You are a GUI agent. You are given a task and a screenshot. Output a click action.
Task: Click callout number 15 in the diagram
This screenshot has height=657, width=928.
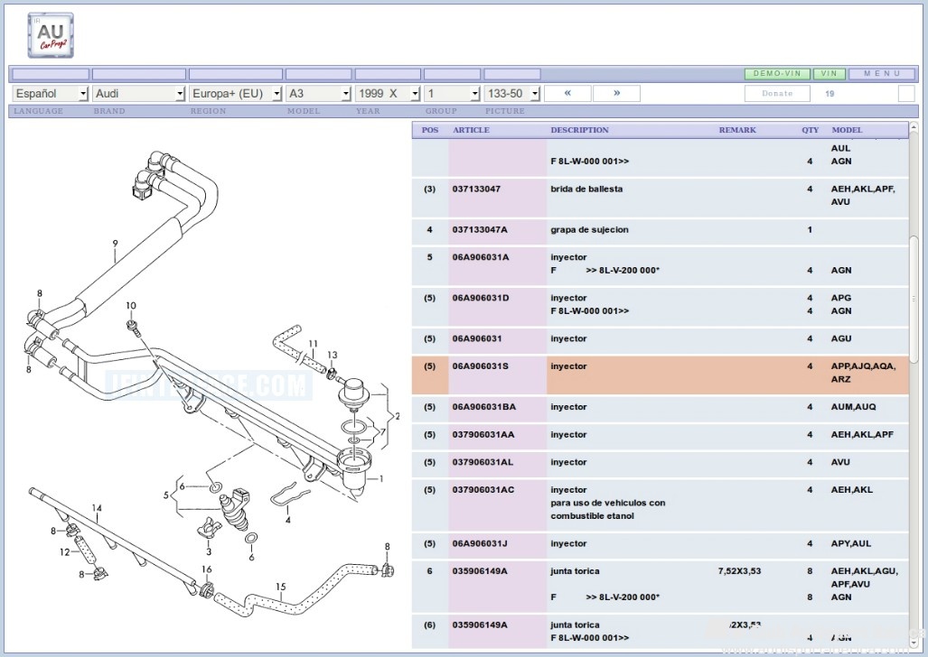tap(280, 587)
